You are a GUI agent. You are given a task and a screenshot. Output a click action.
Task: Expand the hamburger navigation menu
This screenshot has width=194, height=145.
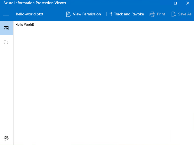click(6, 14)
